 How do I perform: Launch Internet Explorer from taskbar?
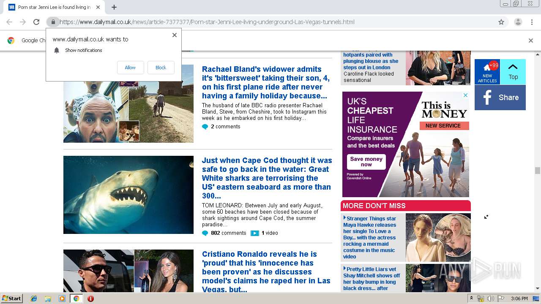pyautogui.click(x=34, y=299)
